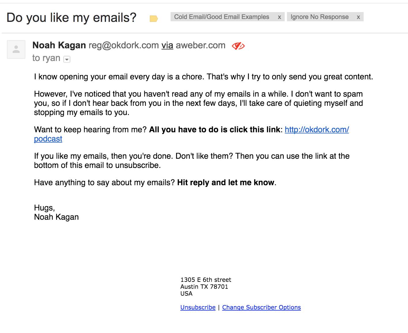Image resolution: width=408 pixels, height=333 pixels.
Task: Click the "1305 E 6th street" address line
Action: click(x=206, y=280)
